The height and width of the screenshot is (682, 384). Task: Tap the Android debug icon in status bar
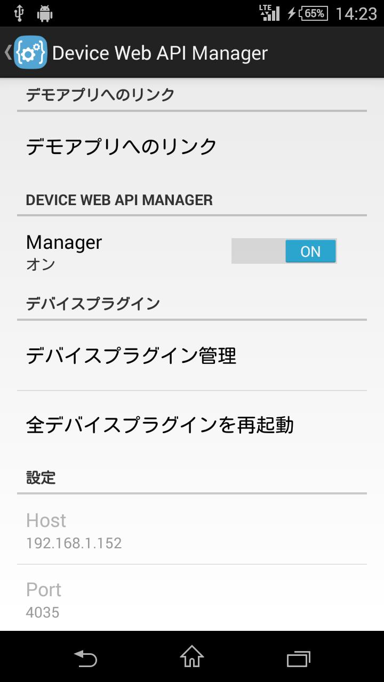click(x=45, y=13)
